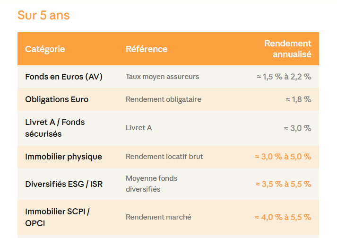
Task: Select the Obligations Euro row label
Action: (x=57, y=99)
